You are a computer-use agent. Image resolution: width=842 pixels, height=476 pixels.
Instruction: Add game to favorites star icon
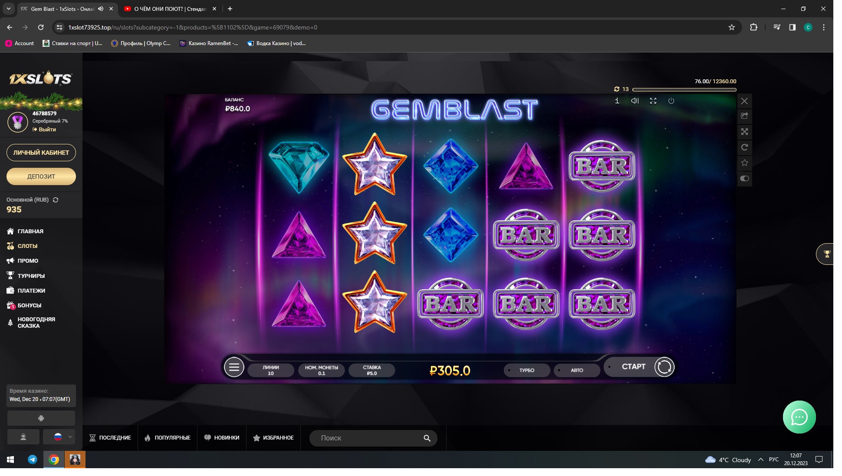[744, 163]
